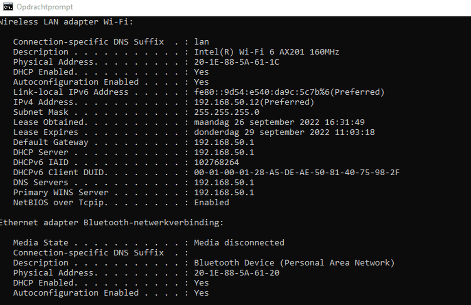The height and width of the screenshot is (305, 471).
Task: Click the Command Prompt icon in title bar
Action: coord(8,7)
